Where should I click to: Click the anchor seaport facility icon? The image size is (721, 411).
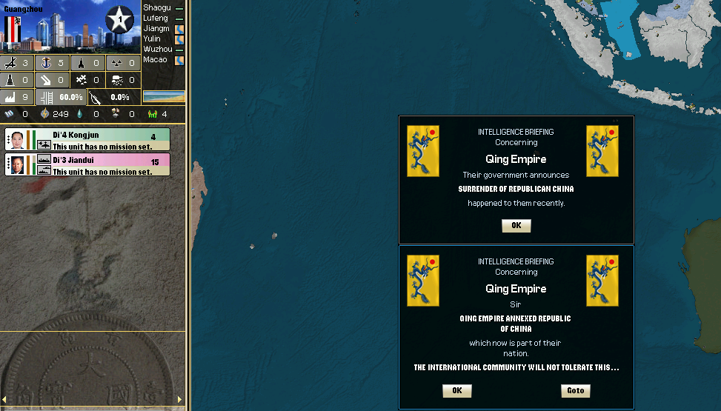(x=46, y=63)
